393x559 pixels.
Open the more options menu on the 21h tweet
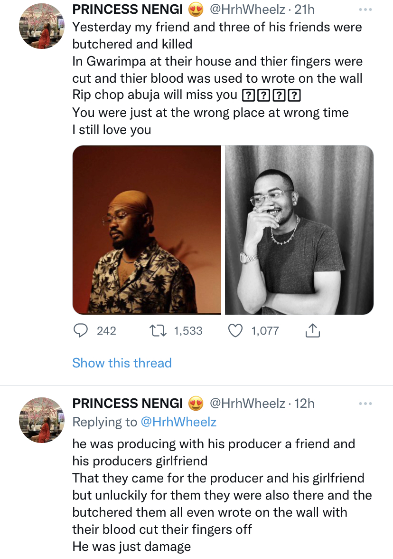coord(365,10)
